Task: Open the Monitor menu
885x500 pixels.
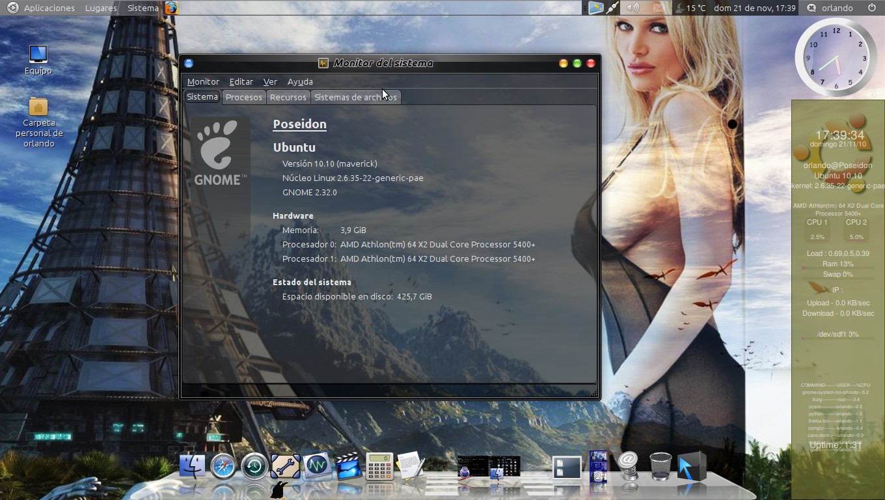Action: [x=203, y=81]
